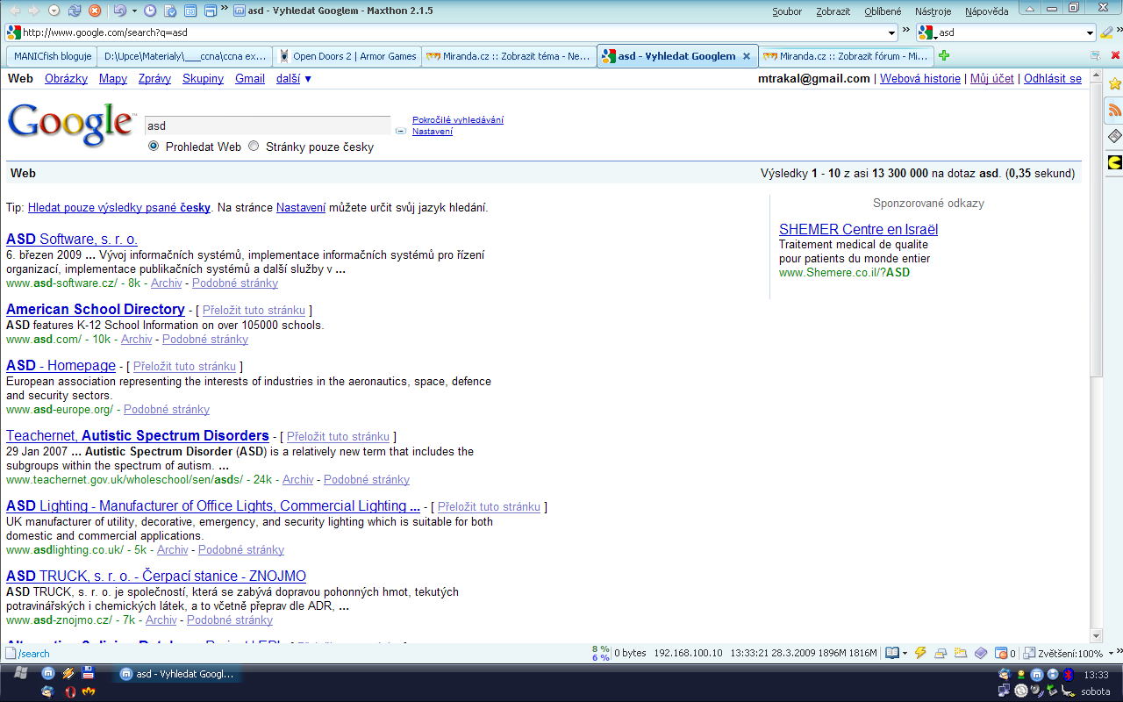Expand the Google další menu

tap(293, 78)
